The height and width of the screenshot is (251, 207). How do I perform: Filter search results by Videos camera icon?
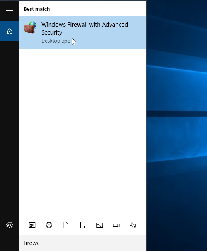tap(116, 225)
